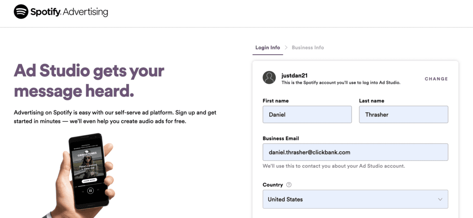The height and width of the screenshot is (218, 473).
Task: Click the breadcrumb arrow between the tabs
Action: (x=286, y=47)
